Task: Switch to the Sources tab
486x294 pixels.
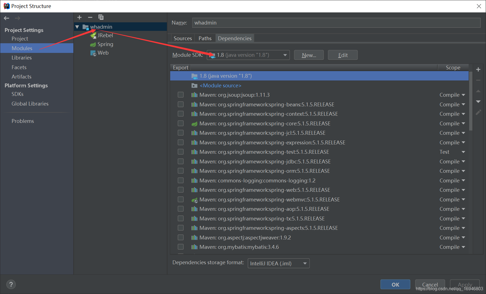Action: [x=182, y=38]
